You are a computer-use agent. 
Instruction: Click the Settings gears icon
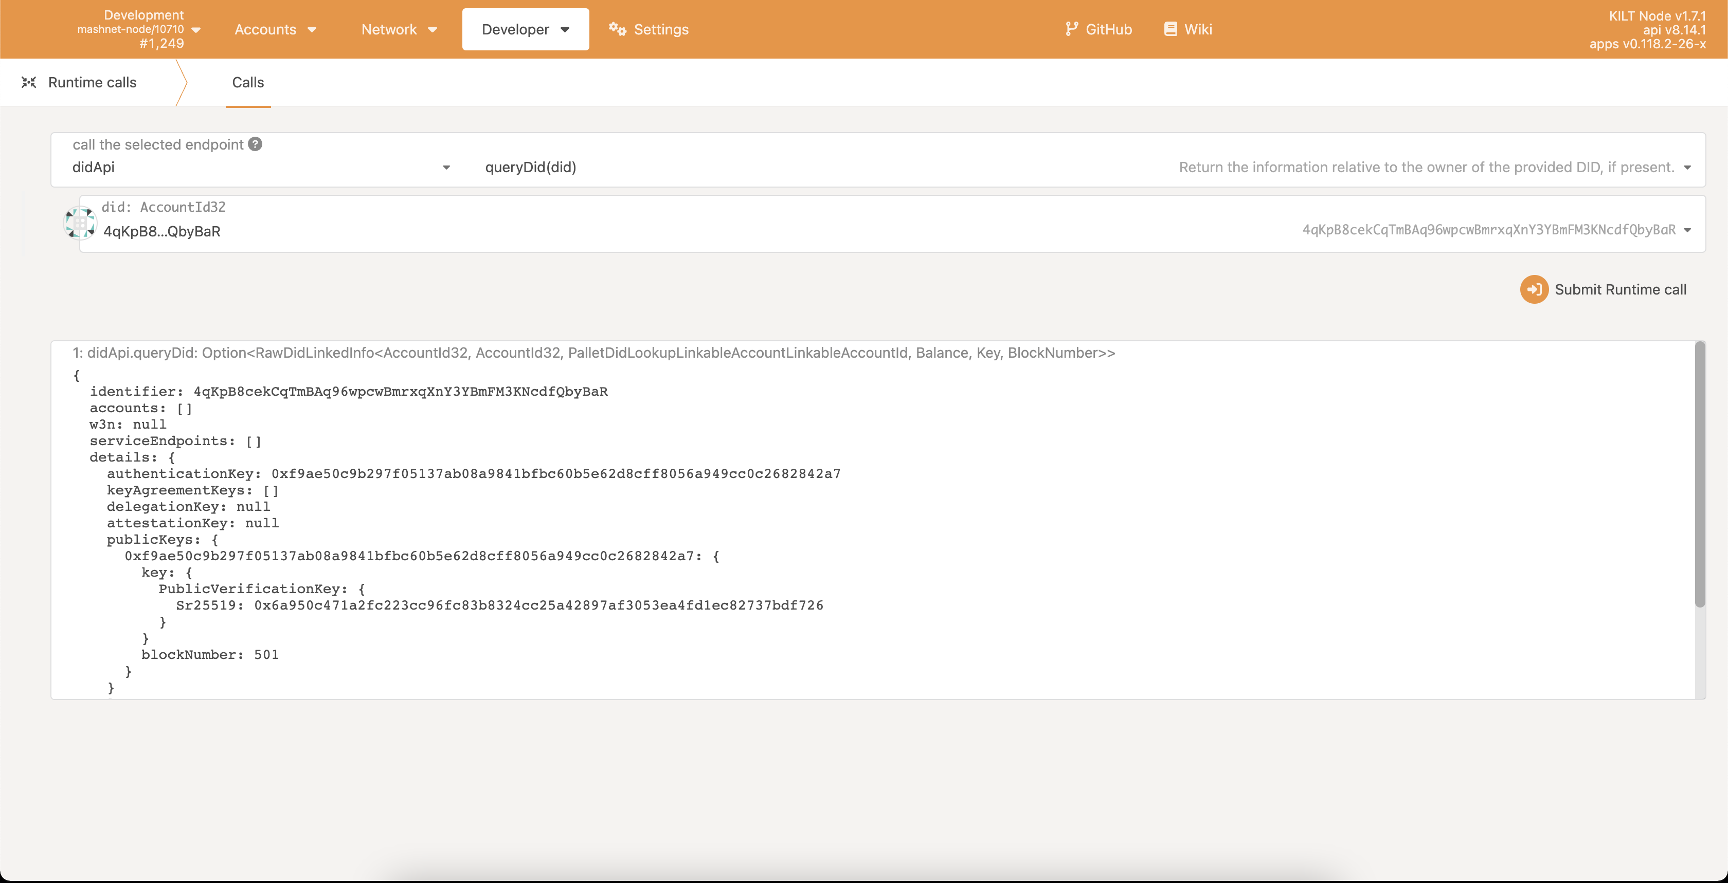[x=617, y=29]
